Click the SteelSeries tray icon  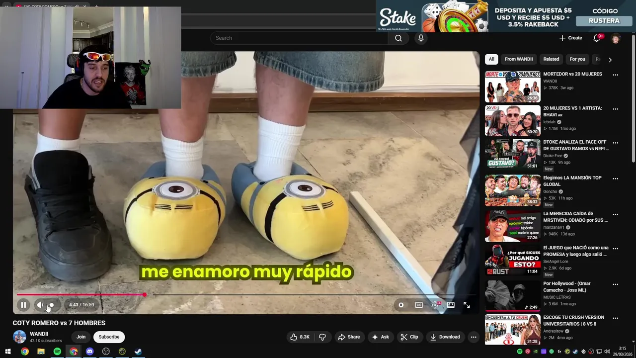tap(583, 352)
